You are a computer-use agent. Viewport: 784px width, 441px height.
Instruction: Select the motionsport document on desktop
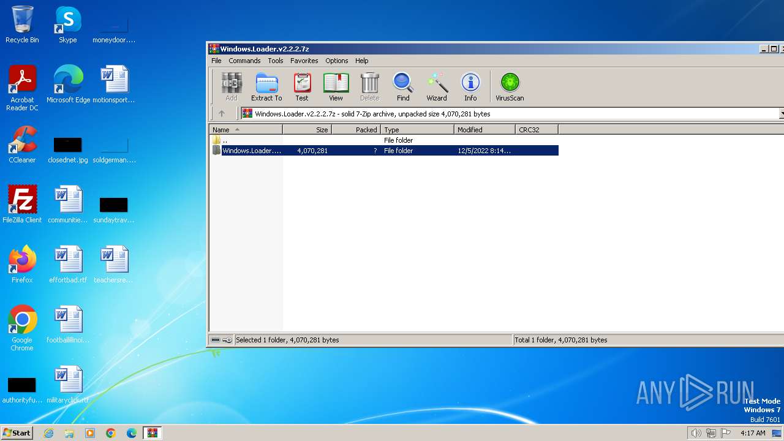click(114, 85)
